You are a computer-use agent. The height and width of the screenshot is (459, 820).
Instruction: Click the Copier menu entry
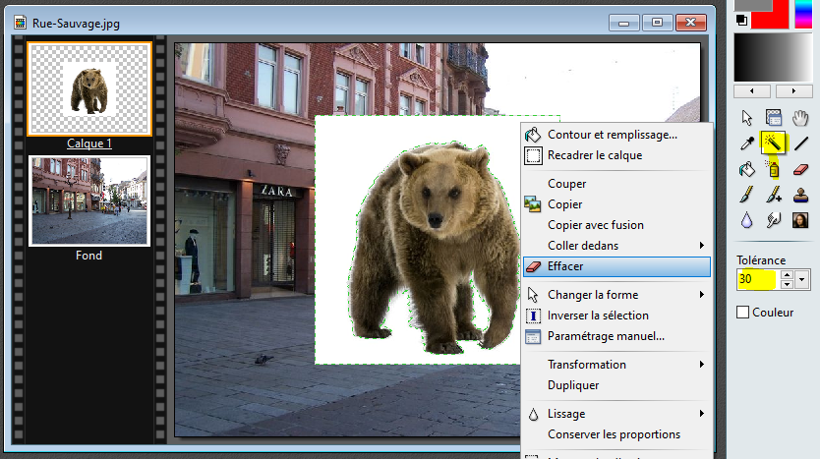(x=564, y=204)
